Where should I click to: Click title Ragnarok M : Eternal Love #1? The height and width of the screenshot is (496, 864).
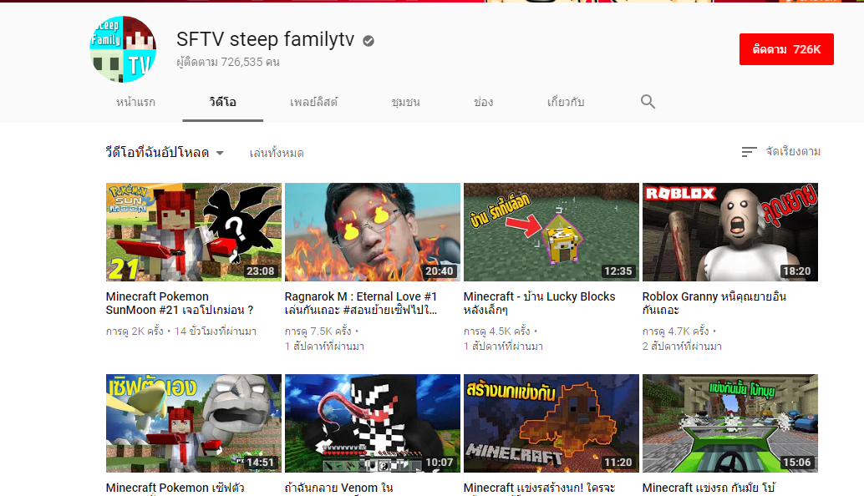pyautogui.click(x=361, y=303)
